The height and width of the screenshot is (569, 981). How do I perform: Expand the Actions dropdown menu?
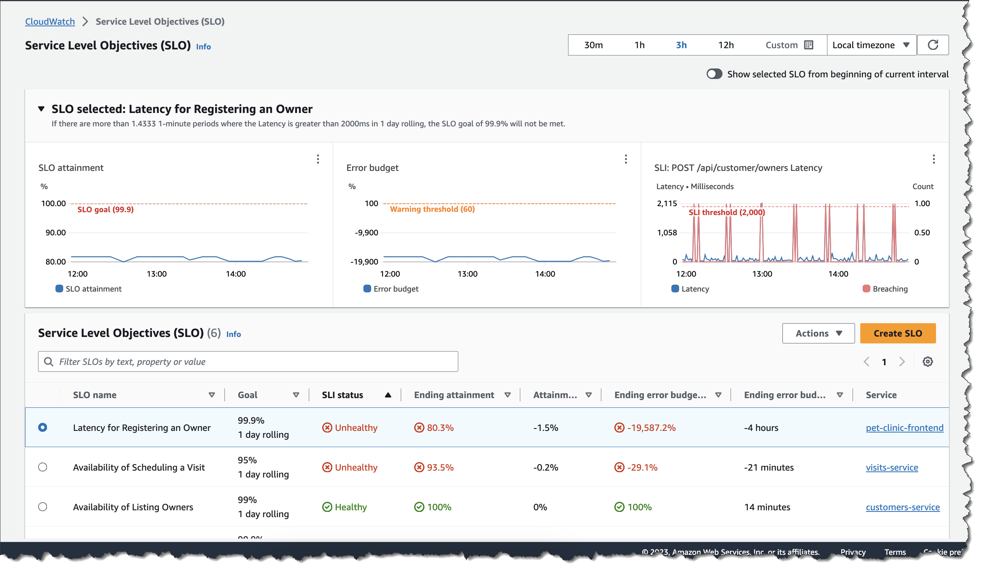tap(818, 333)
